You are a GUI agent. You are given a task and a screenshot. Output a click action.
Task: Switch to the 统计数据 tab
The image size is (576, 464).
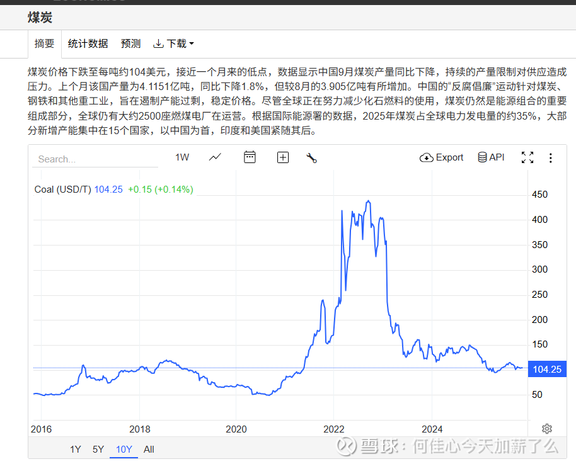point(88,43)
